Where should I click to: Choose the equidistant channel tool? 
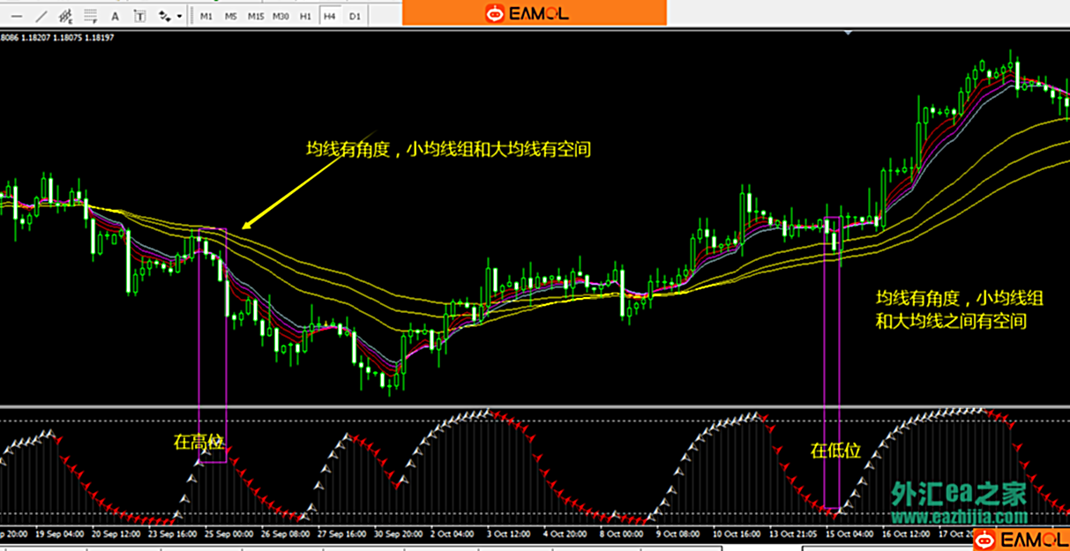[64, 16]
